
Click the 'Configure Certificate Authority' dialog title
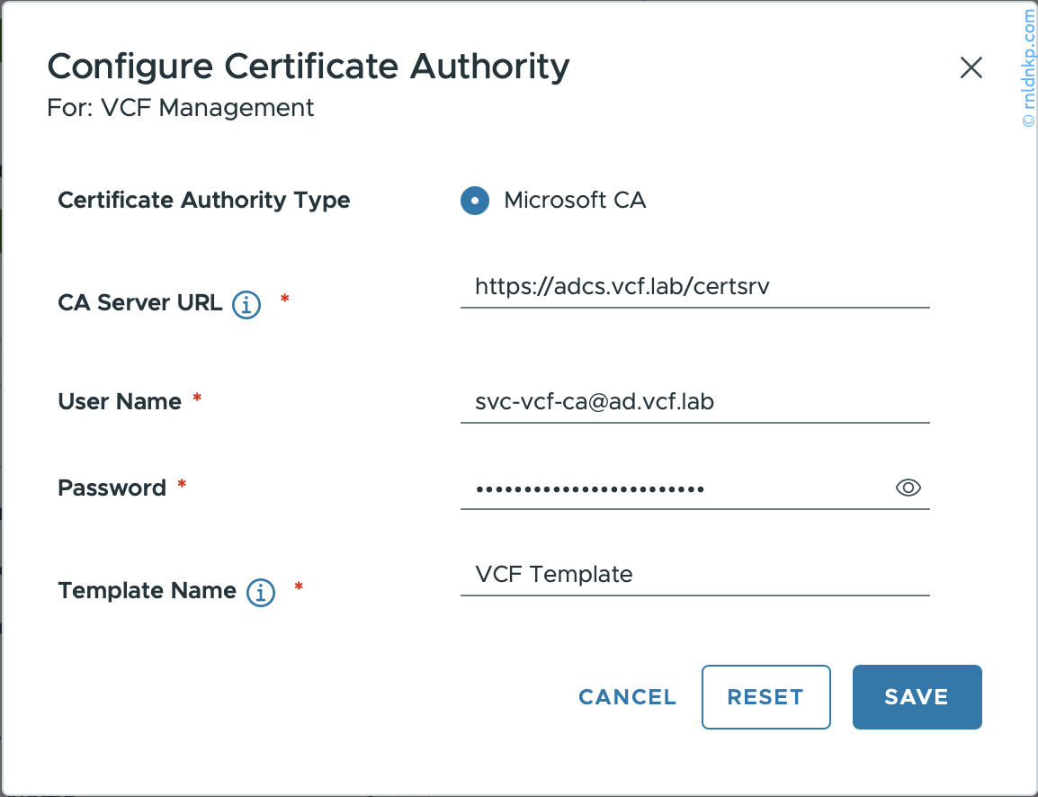308,67
